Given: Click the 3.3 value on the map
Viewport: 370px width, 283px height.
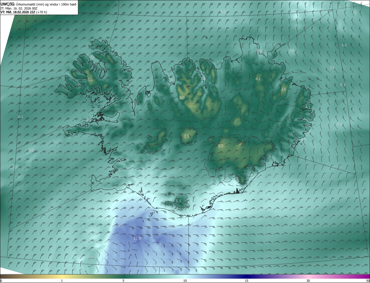Looking at the screenshot, I should [x=221, y=146].
